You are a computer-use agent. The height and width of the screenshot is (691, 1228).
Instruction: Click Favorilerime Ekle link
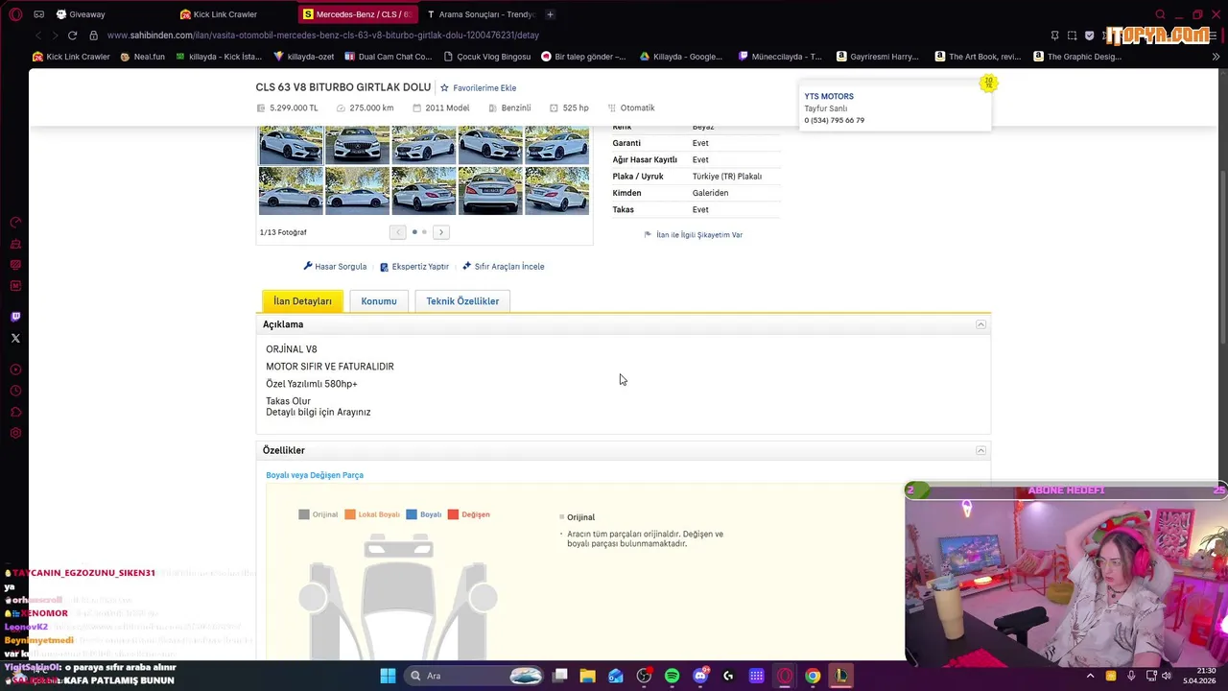pyautogui.click(x=484, y=88)
